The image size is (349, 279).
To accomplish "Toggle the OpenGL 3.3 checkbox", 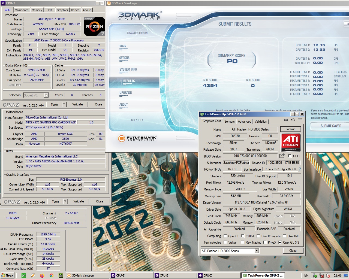I will click(280, 242).
